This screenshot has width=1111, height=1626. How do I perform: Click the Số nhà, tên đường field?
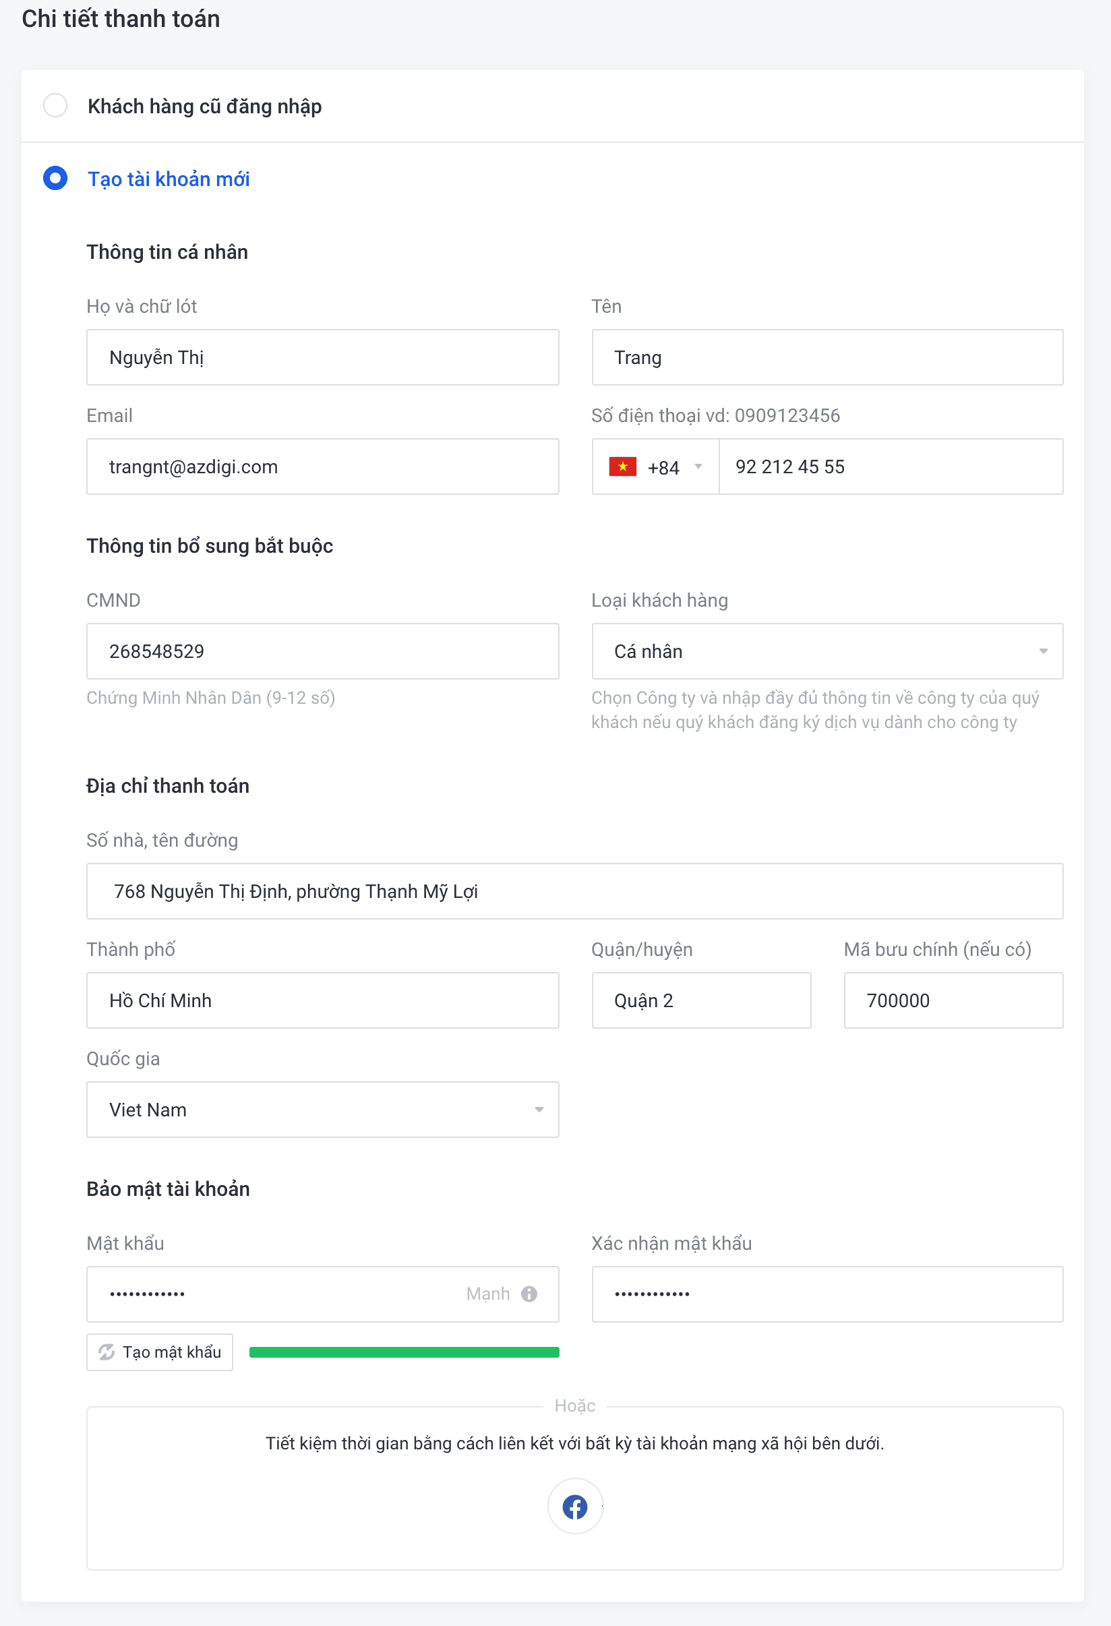(574, 891)
